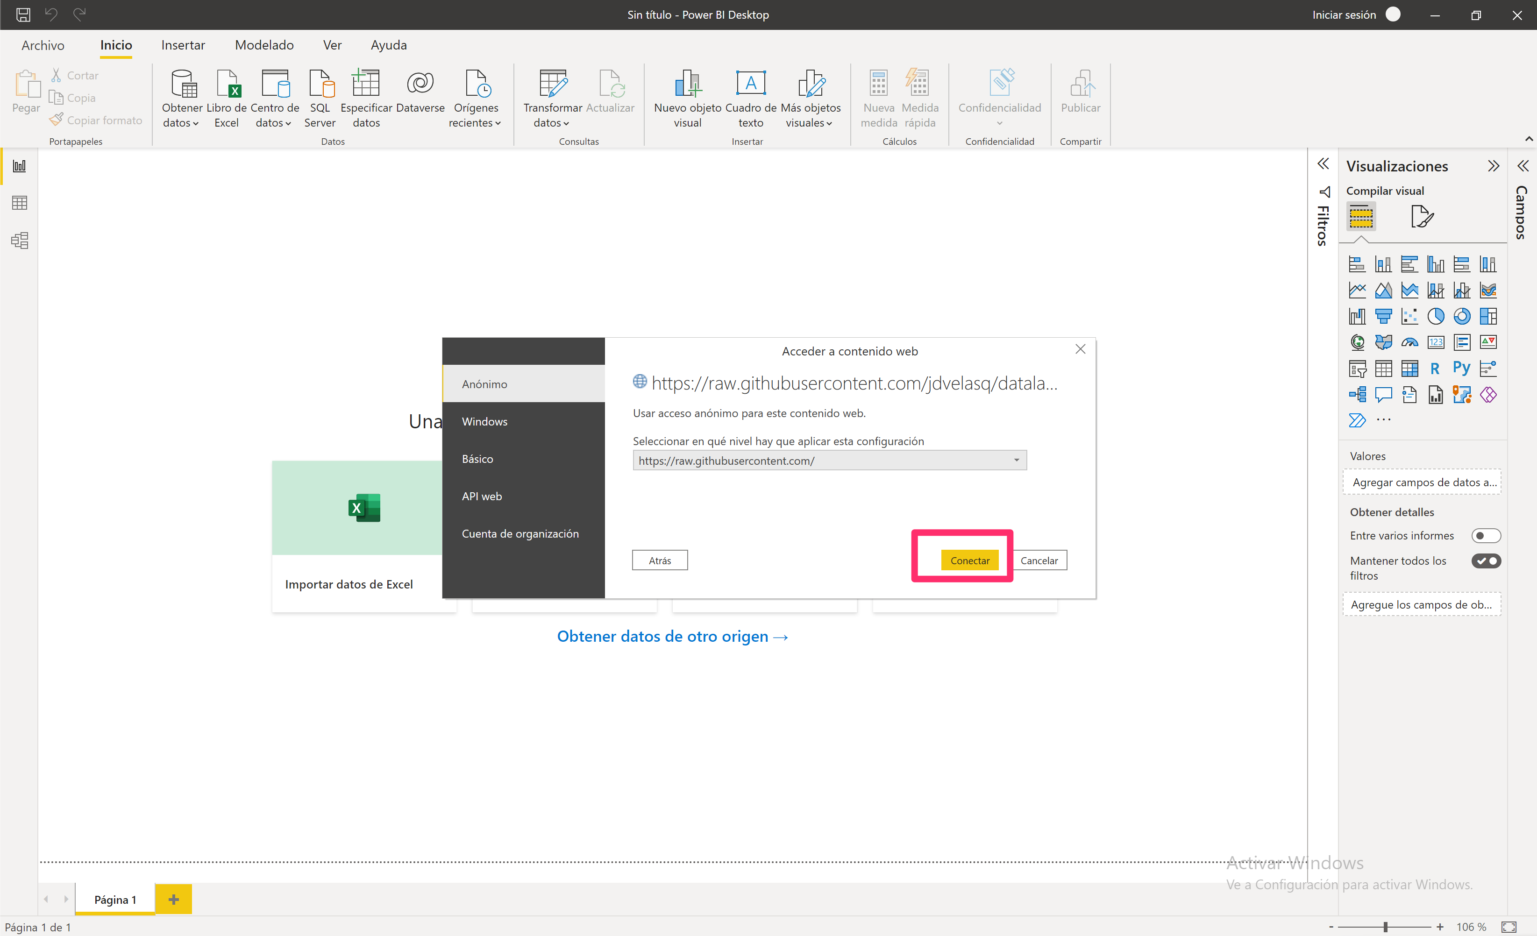The width and height of the screenshot is (1537, 936).
Task: Switch to Model view
Action: (x=19, y=240)
